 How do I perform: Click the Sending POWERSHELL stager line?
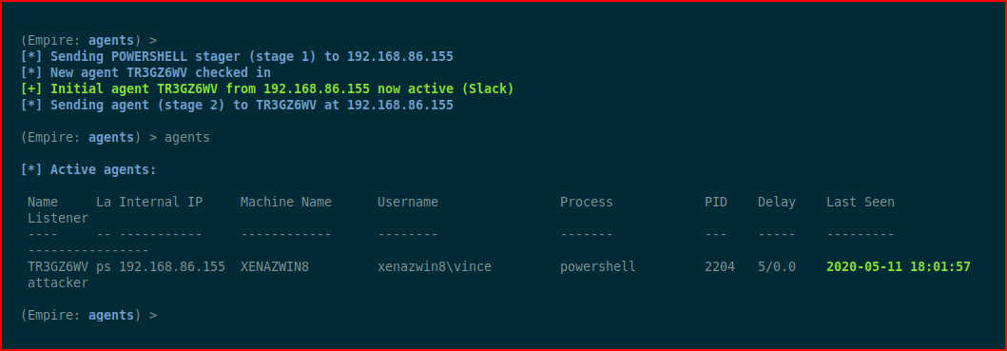(x=237, y=56)
